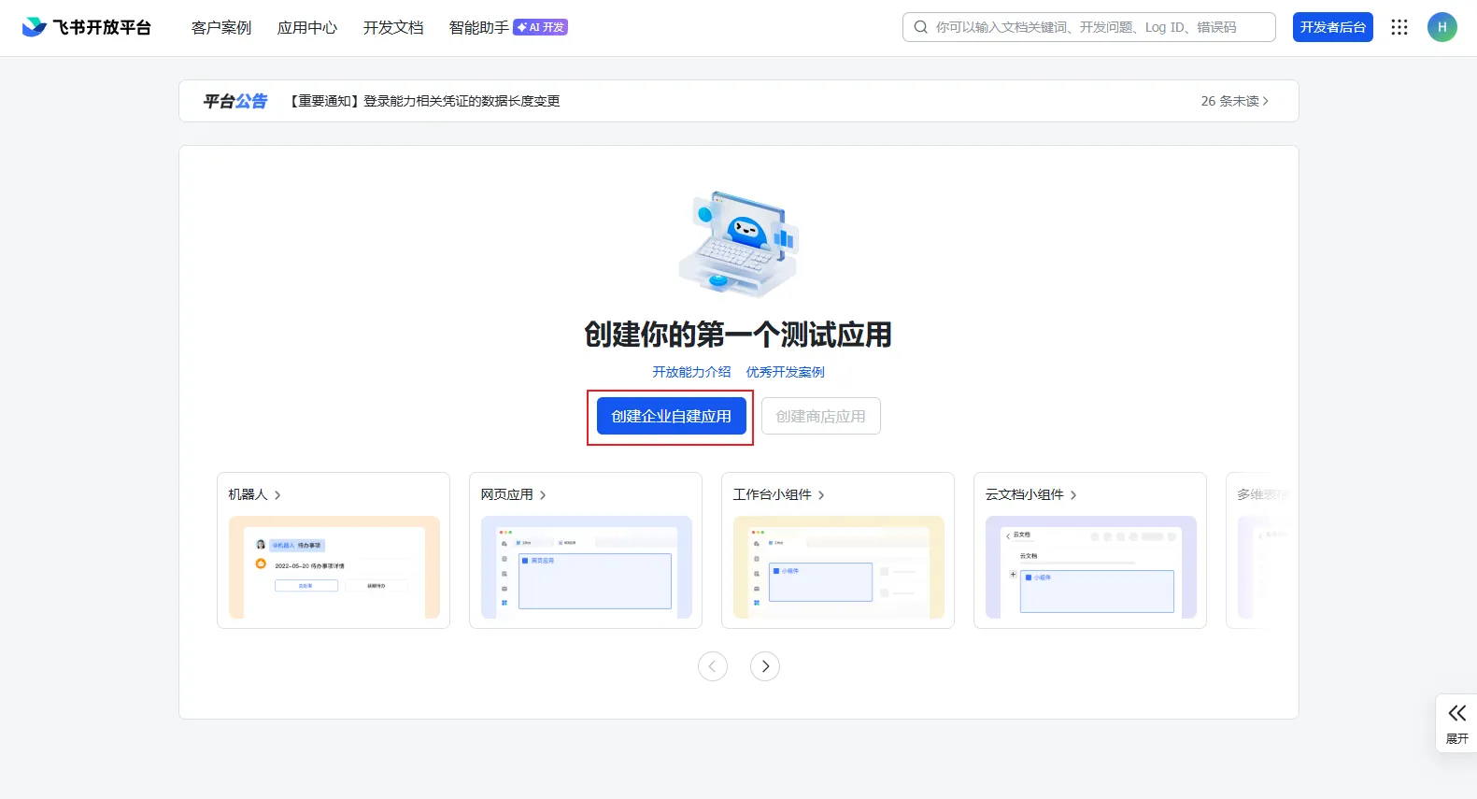Click the 云文档小组件 preview thumbnail
The image size is (1477, 799).
pyautogui.click(x=1090, y=566)
